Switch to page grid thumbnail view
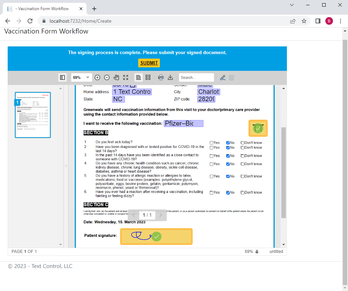The height and width of the screenshot is (291, 348). pyautogui.click(x=148, y=77)
